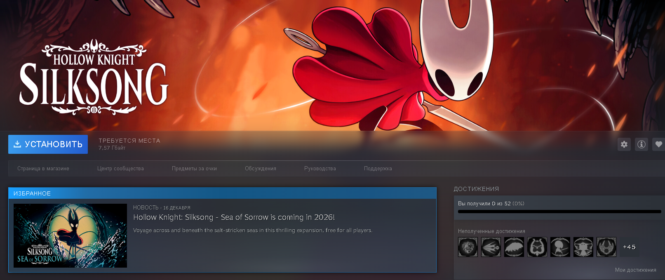The width and height of the screenshot is (665, 280).
Task: Click 'Новость - 16 декабря' label
Action: (162, 208)
